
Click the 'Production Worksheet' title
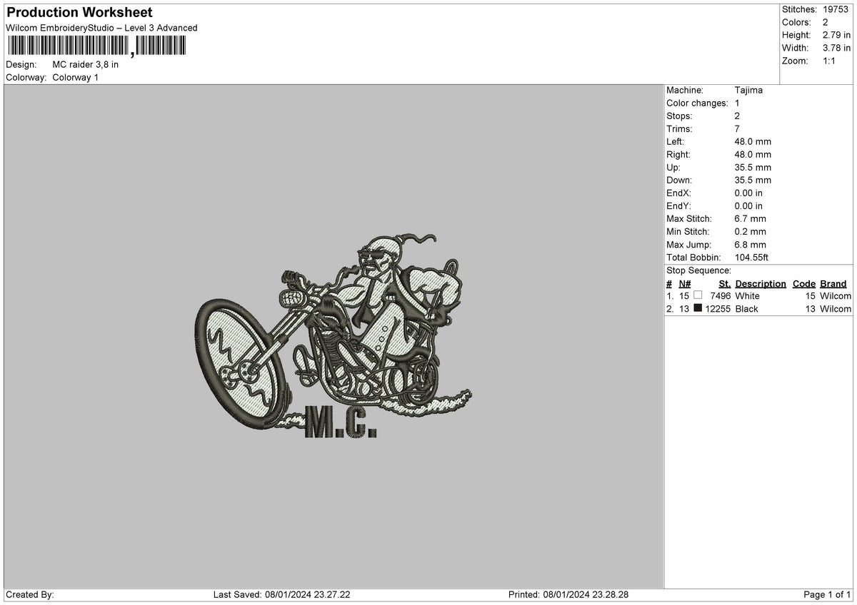tap(79, 13)
